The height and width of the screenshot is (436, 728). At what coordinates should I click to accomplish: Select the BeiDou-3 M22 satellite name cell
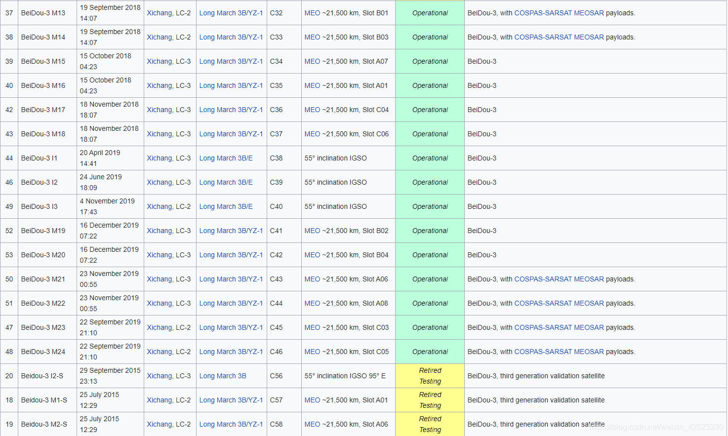click(47, 303)
